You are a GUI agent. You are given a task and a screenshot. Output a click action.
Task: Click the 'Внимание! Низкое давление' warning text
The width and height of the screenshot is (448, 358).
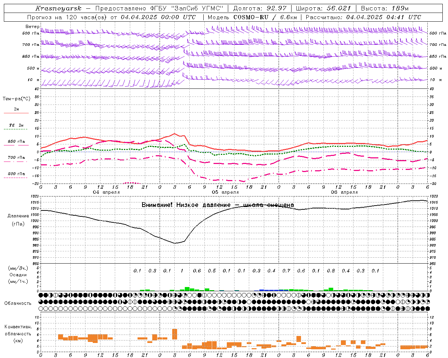[x=186, y=205]
